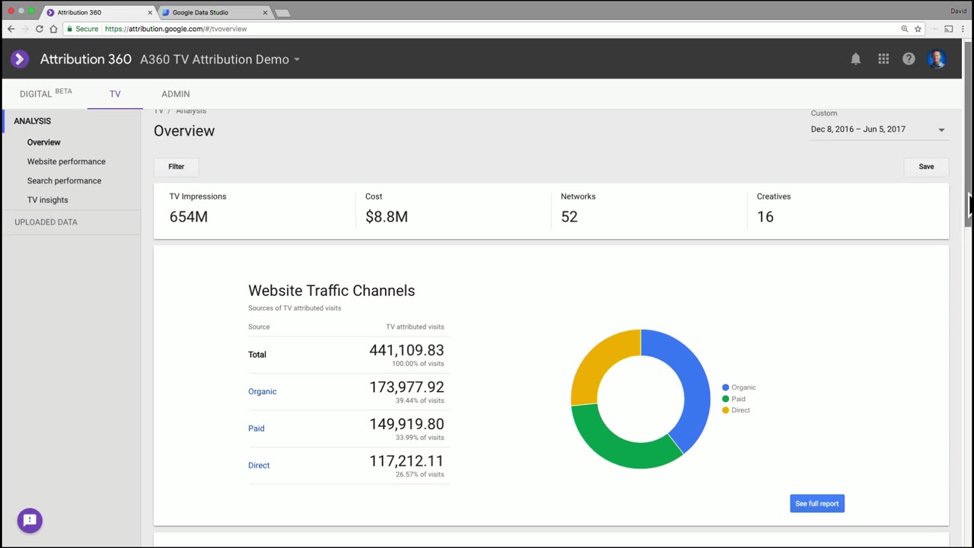
Task: Open the Direct source link
Action: tap(259, 465)
